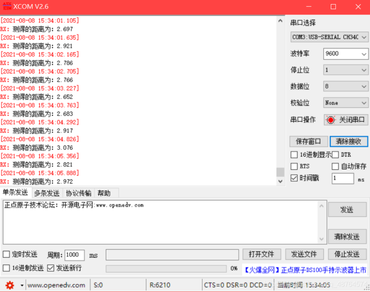
Task: Click CTS=0 DSR=0 DCD=0 status text
Action: pyautogui.click(x=238, y=285)
